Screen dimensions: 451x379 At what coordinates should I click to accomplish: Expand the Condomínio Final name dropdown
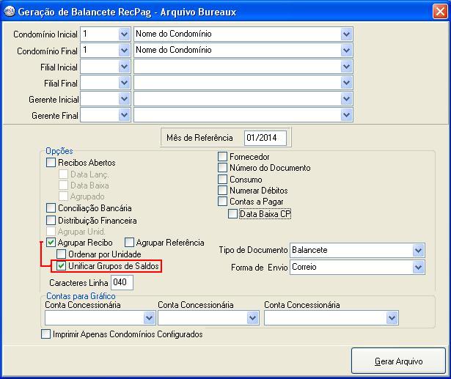click(x=346, y=51)
